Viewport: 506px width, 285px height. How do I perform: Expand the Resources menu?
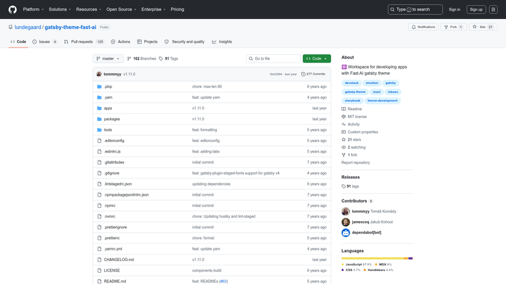(x=89, y=9)
